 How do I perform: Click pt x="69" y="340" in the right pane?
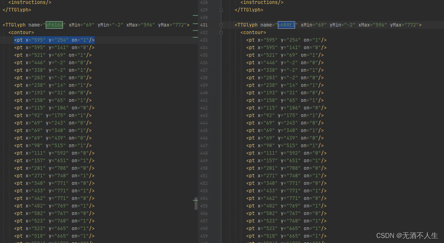(x=285, y=130)
